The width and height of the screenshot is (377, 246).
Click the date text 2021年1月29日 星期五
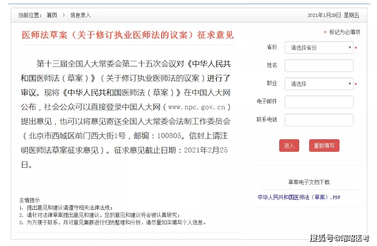[x=333, y=15]
